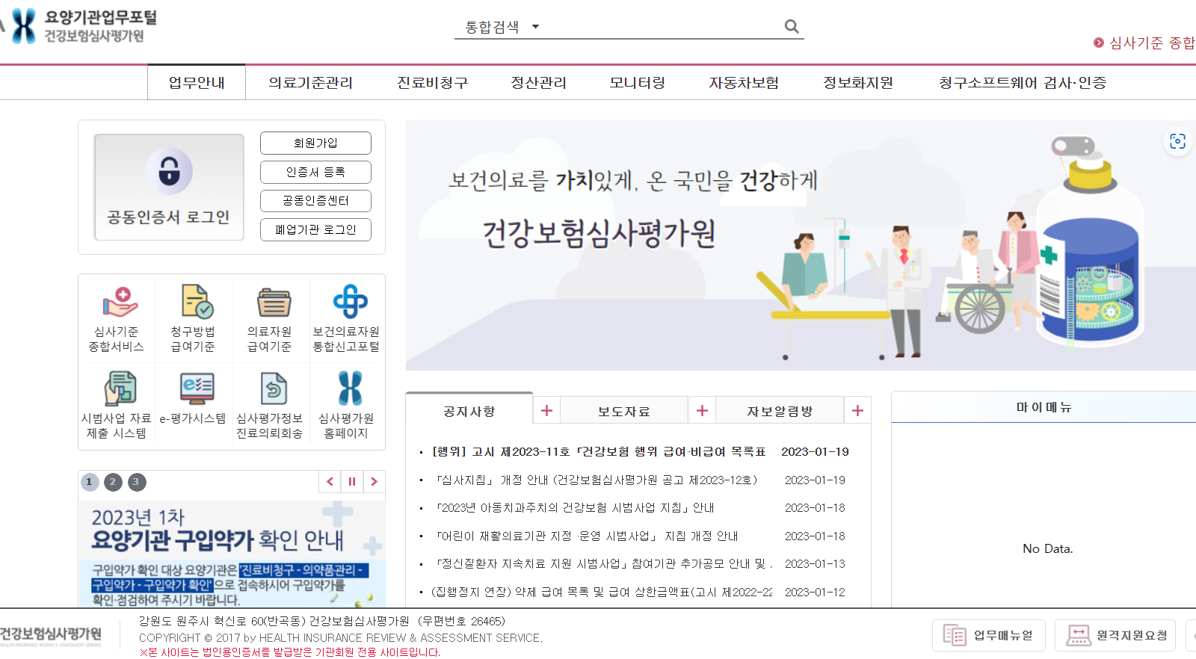Viewport: 1196px width, 659px height.
Task: Open the 의료기준관리 menu
Action: point(310,82)
